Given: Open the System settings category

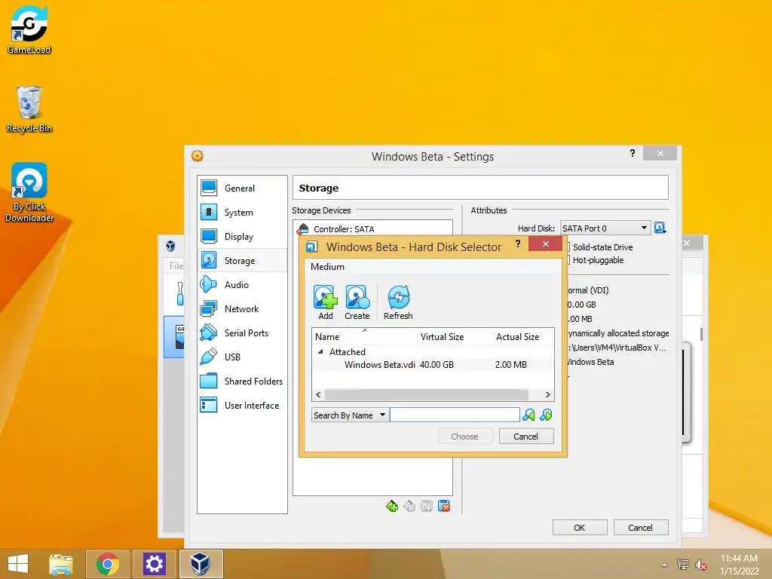Looking at the screenshot, I should (242, 212).
